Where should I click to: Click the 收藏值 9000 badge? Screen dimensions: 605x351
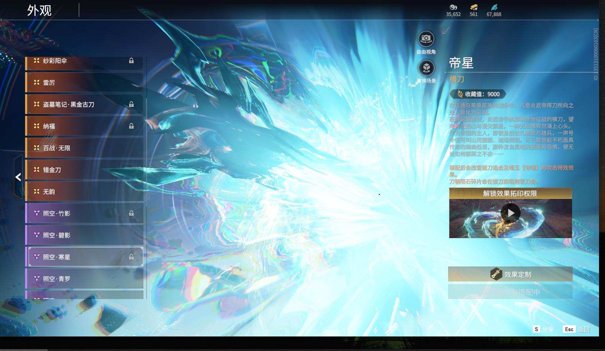[478, 94]
